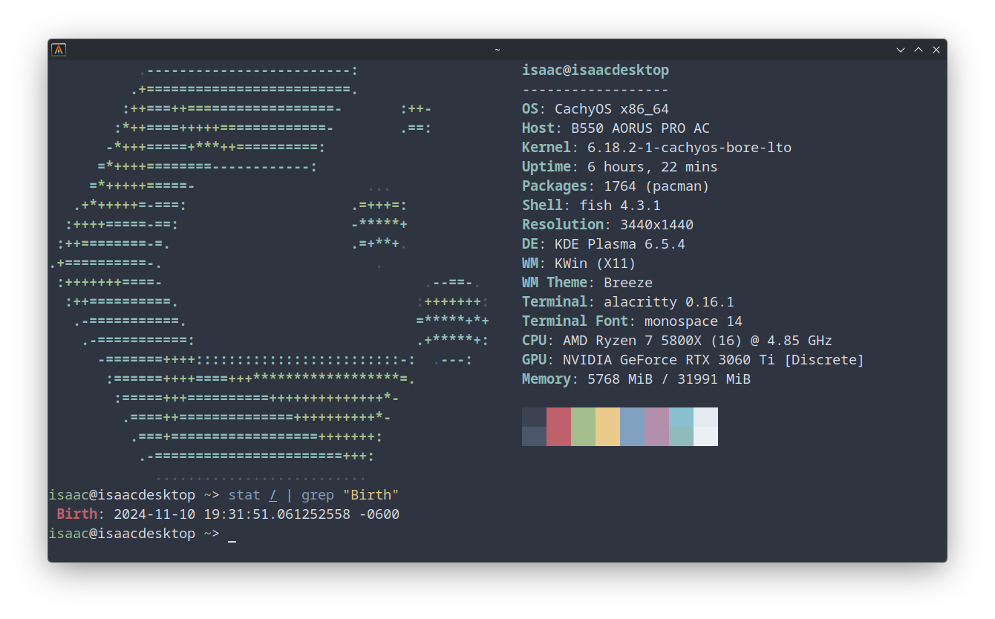
Task: Click the red highlighted "Birth" output label
Action: pos(76,514)
